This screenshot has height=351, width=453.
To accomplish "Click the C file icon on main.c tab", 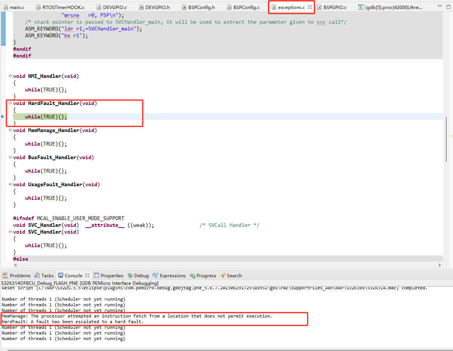I will click(x=5, y=7).
